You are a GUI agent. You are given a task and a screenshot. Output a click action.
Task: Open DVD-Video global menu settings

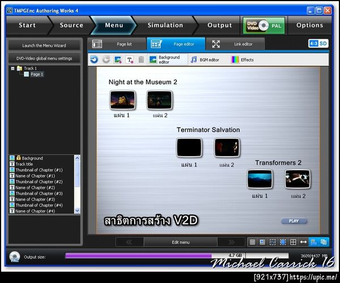pos(44,58)
